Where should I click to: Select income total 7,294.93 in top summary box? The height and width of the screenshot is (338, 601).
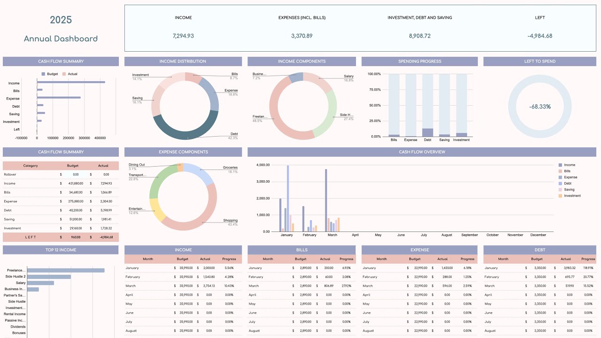(x=183, y=36)
